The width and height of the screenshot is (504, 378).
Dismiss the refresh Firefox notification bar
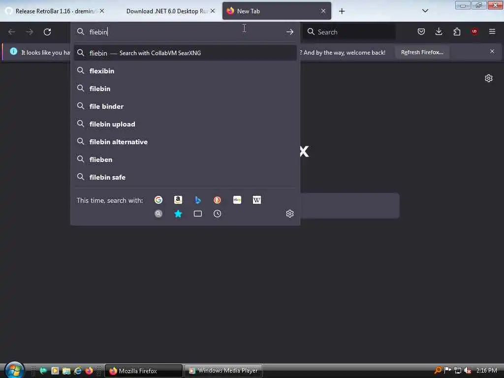pyautogui.click(x=492, y=51)
